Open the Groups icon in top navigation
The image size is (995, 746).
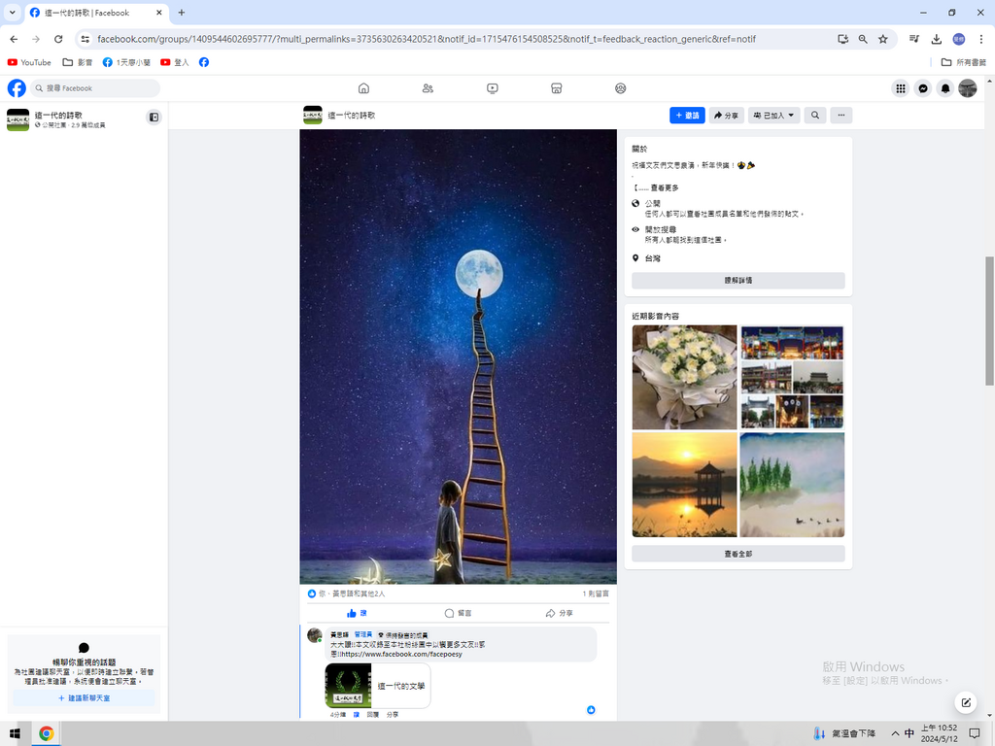[x=621, y=88]
